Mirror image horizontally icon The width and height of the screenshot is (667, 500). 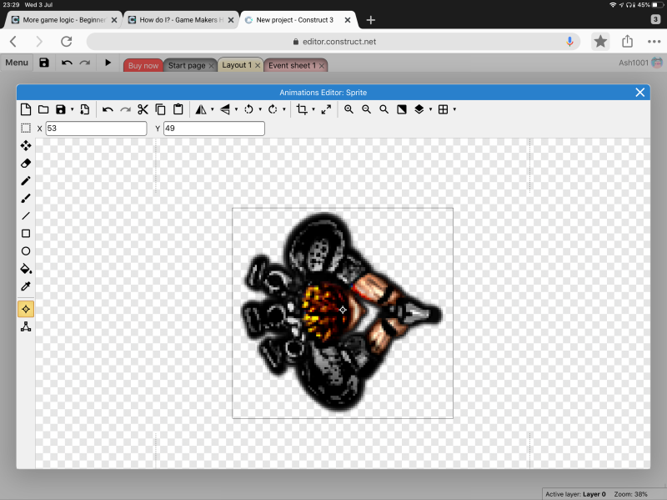click(201, 109)
